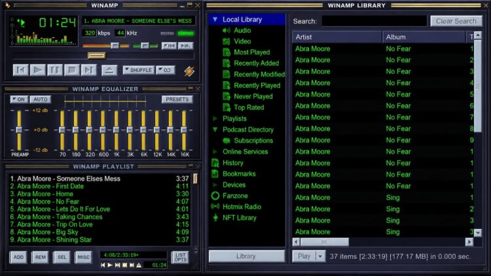The image size is (491, 276).
Task: Open the Most Played smart view
Action: [251, 52]
